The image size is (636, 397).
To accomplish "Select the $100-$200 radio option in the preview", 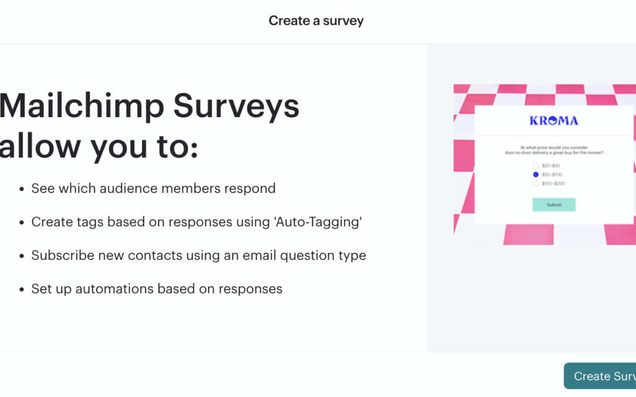I will coord(536,184).
